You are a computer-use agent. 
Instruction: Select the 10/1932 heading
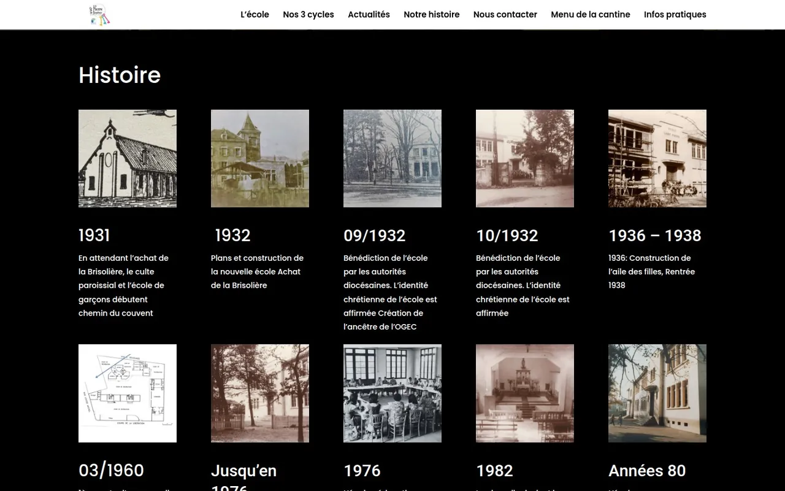click(x=507, y=235)
